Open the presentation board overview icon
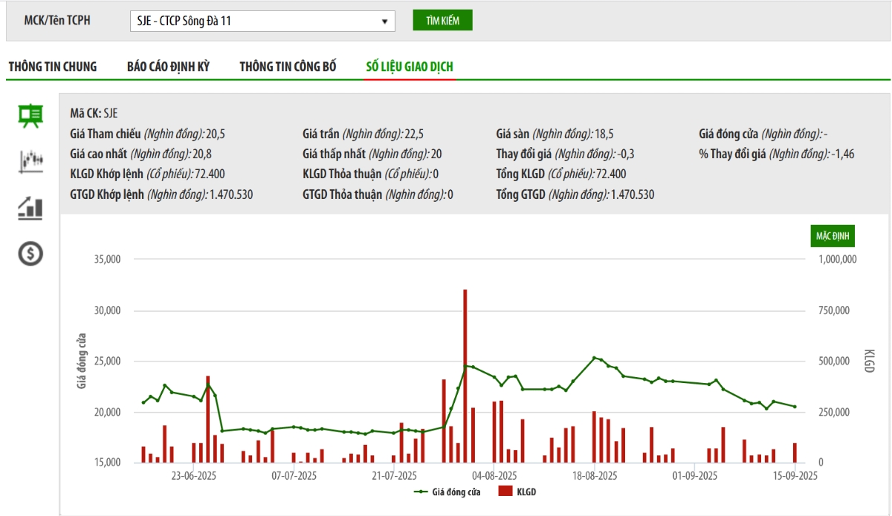892x516 pixels. tap(30, 115)
